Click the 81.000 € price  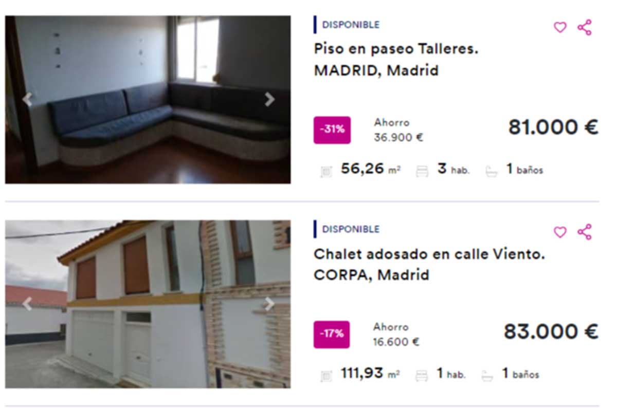pos(553,127)
